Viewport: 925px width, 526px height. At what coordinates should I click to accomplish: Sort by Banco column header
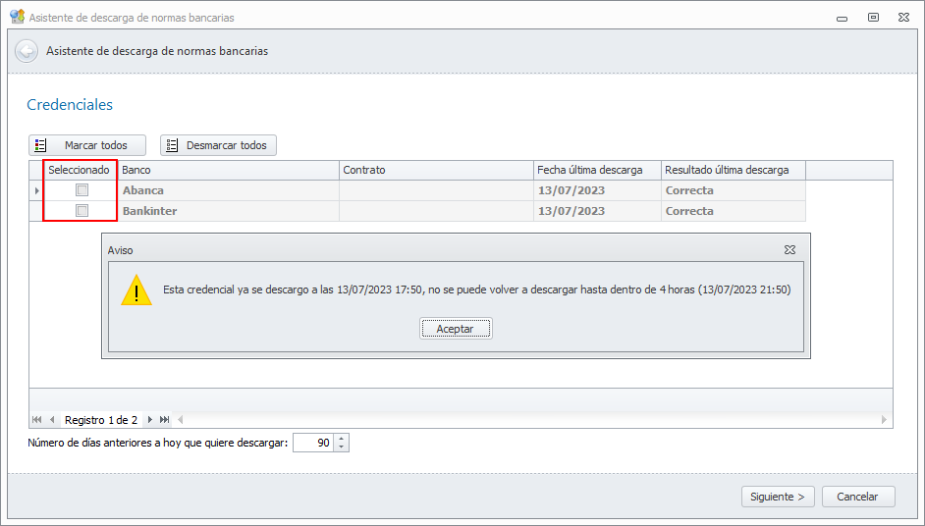click(228, 170)
